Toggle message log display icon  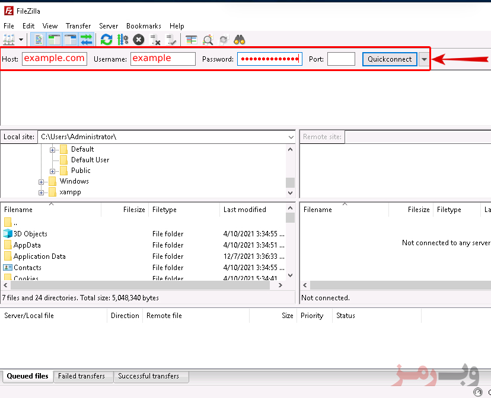(38, 40)
